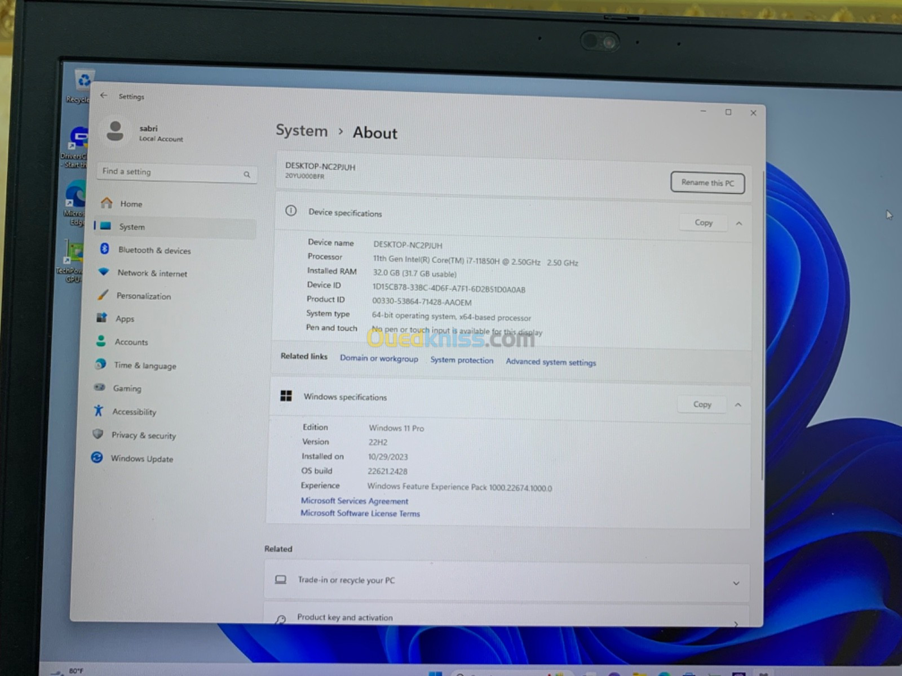Open Advanced system settings link

point(551,362)
